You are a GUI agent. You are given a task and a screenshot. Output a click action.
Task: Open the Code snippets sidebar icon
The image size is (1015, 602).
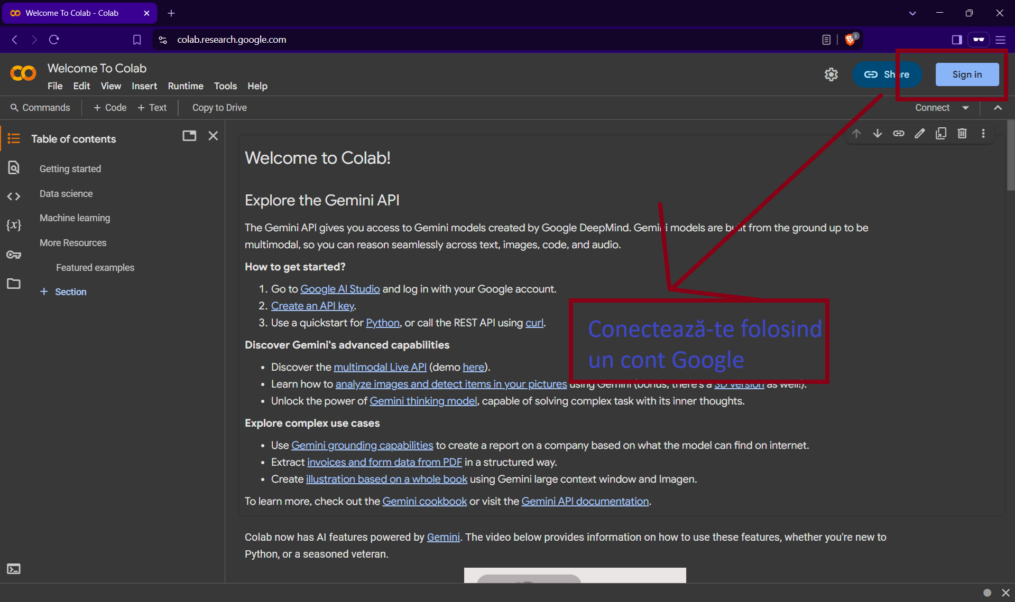pos(14,196)
